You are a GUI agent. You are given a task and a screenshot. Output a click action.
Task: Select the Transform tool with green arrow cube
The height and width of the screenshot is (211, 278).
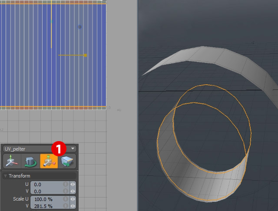coord(67,161)
